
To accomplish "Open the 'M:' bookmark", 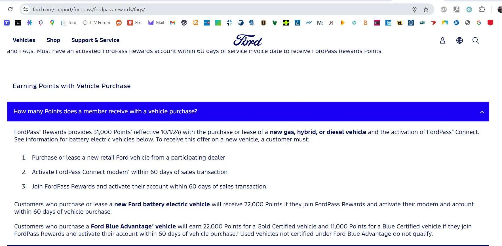I will click(x=320, y=23).
